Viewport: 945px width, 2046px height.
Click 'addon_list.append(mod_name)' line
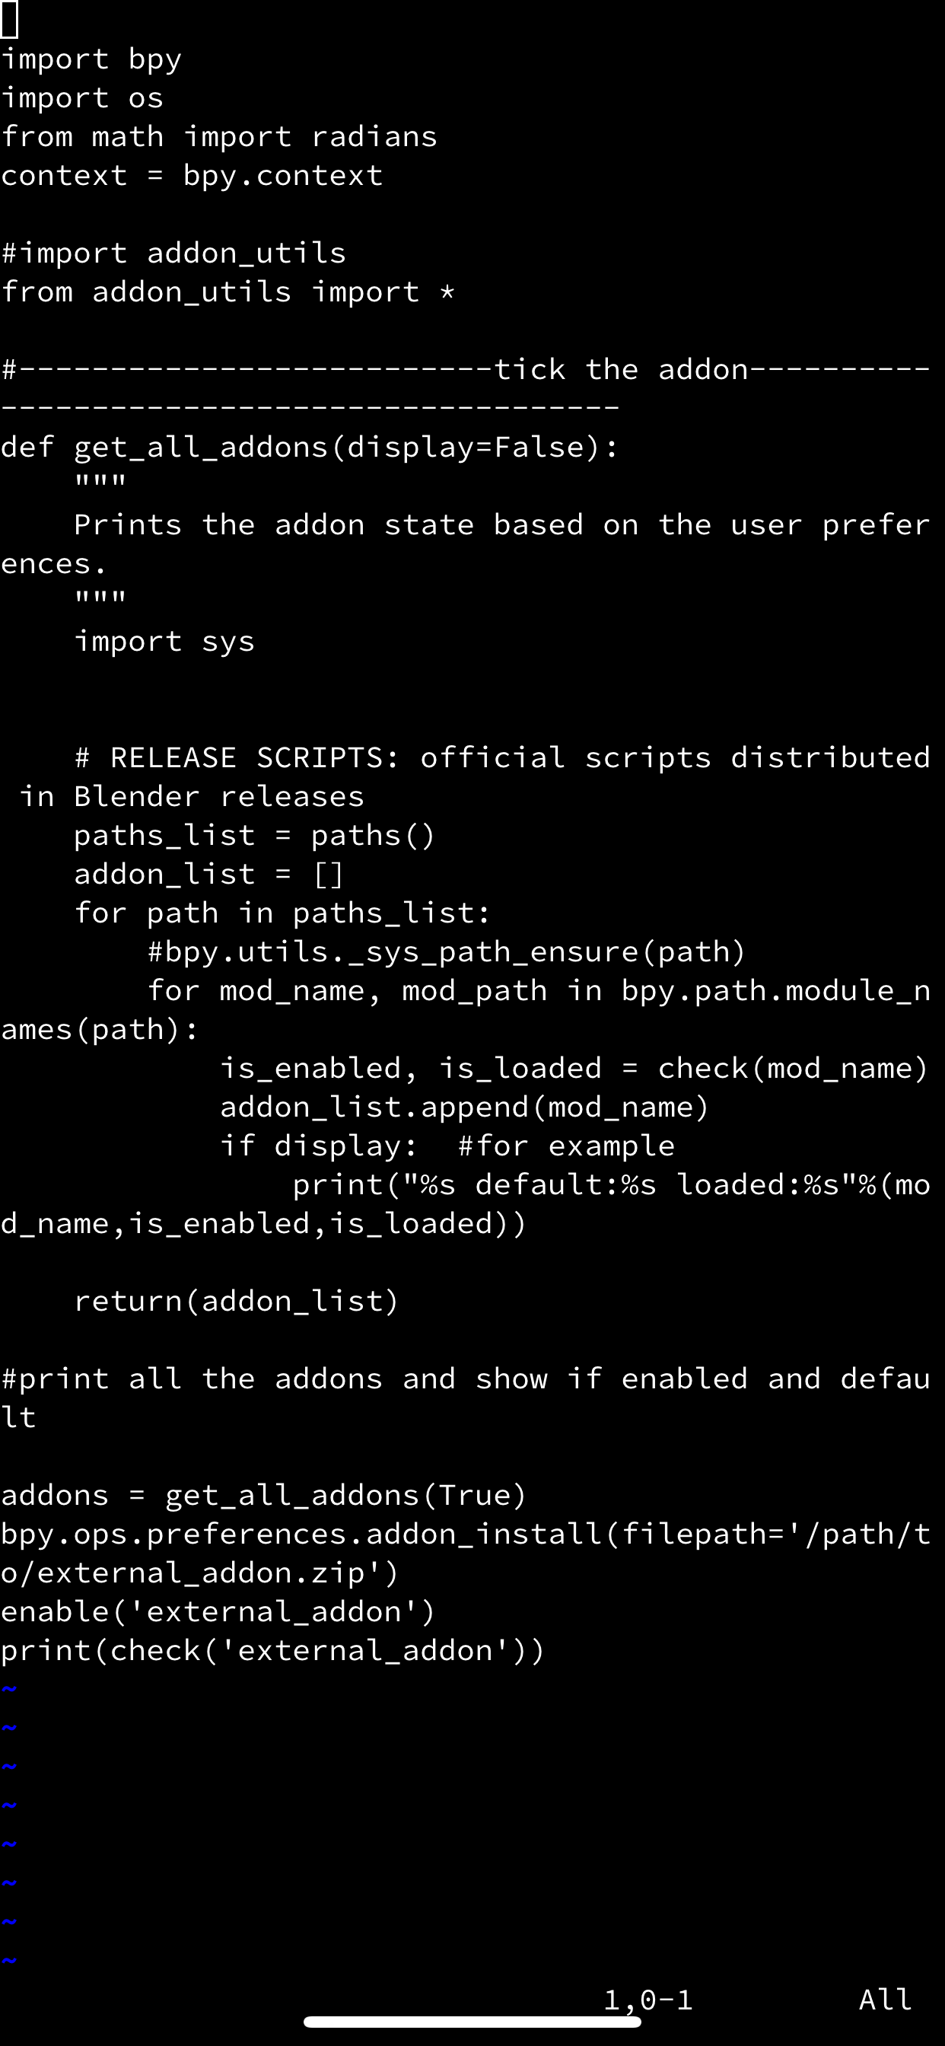pyautogui.click(x=465, y=1108)
